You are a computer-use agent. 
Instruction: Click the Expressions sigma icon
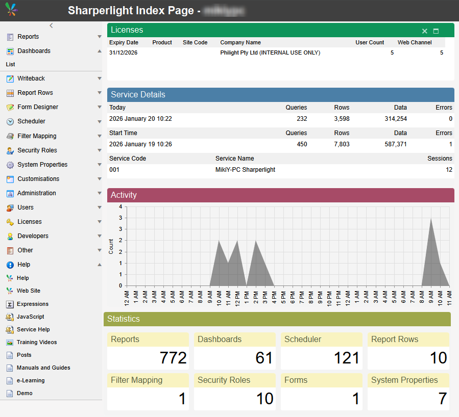click(10, 304)
